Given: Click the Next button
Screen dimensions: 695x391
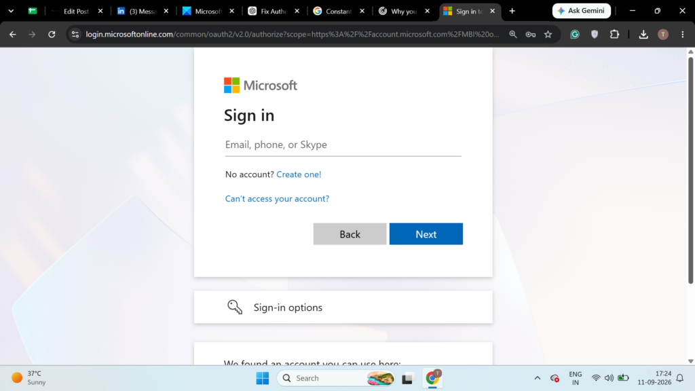Looking at the screenshot, I should [426, 234].
